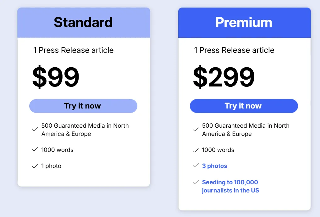
Task: Select the Premium plan header
Action: (x=244, y=23)
